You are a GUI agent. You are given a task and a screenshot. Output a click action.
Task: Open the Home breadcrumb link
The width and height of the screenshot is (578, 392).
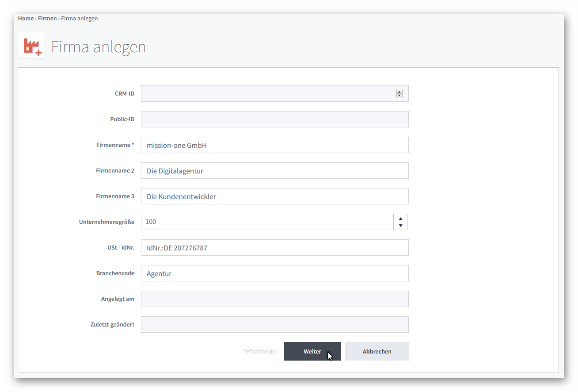click(x=26, y=18)
